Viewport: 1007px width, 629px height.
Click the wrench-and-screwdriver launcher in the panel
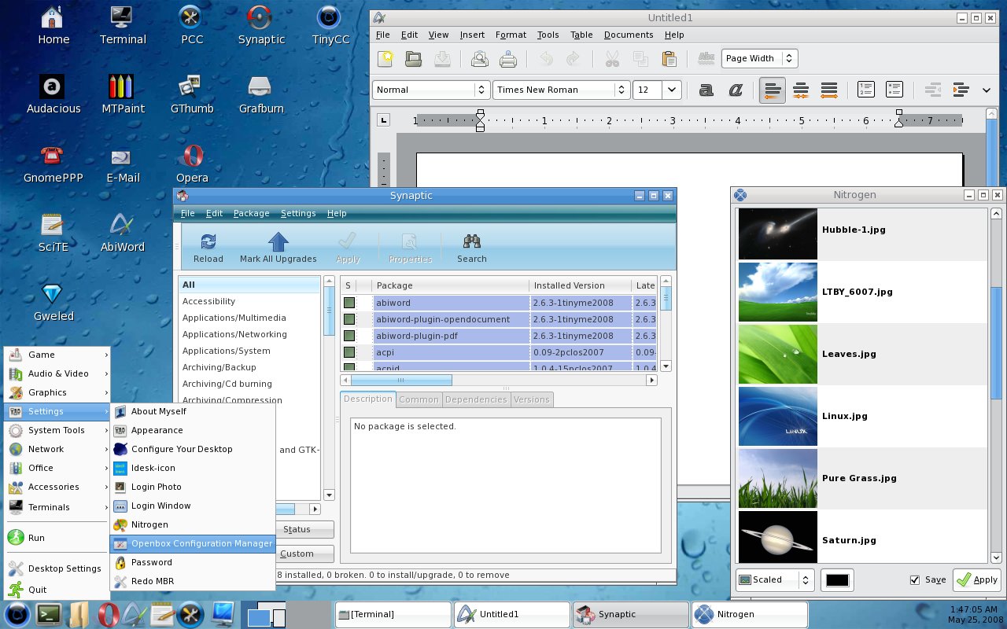coord(192,614)
